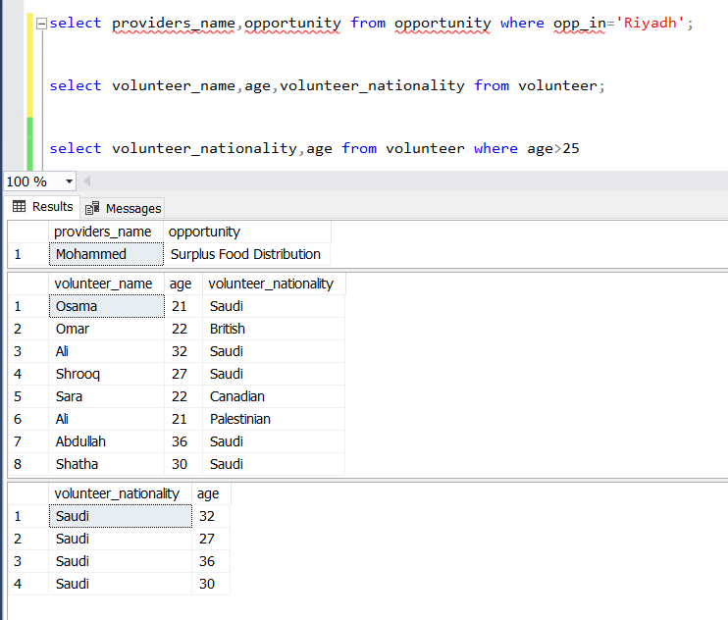Collapse the first select statement outline

point(41,24)
